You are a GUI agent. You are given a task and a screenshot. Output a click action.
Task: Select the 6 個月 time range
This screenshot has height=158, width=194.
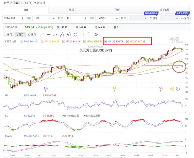(20, 35)
